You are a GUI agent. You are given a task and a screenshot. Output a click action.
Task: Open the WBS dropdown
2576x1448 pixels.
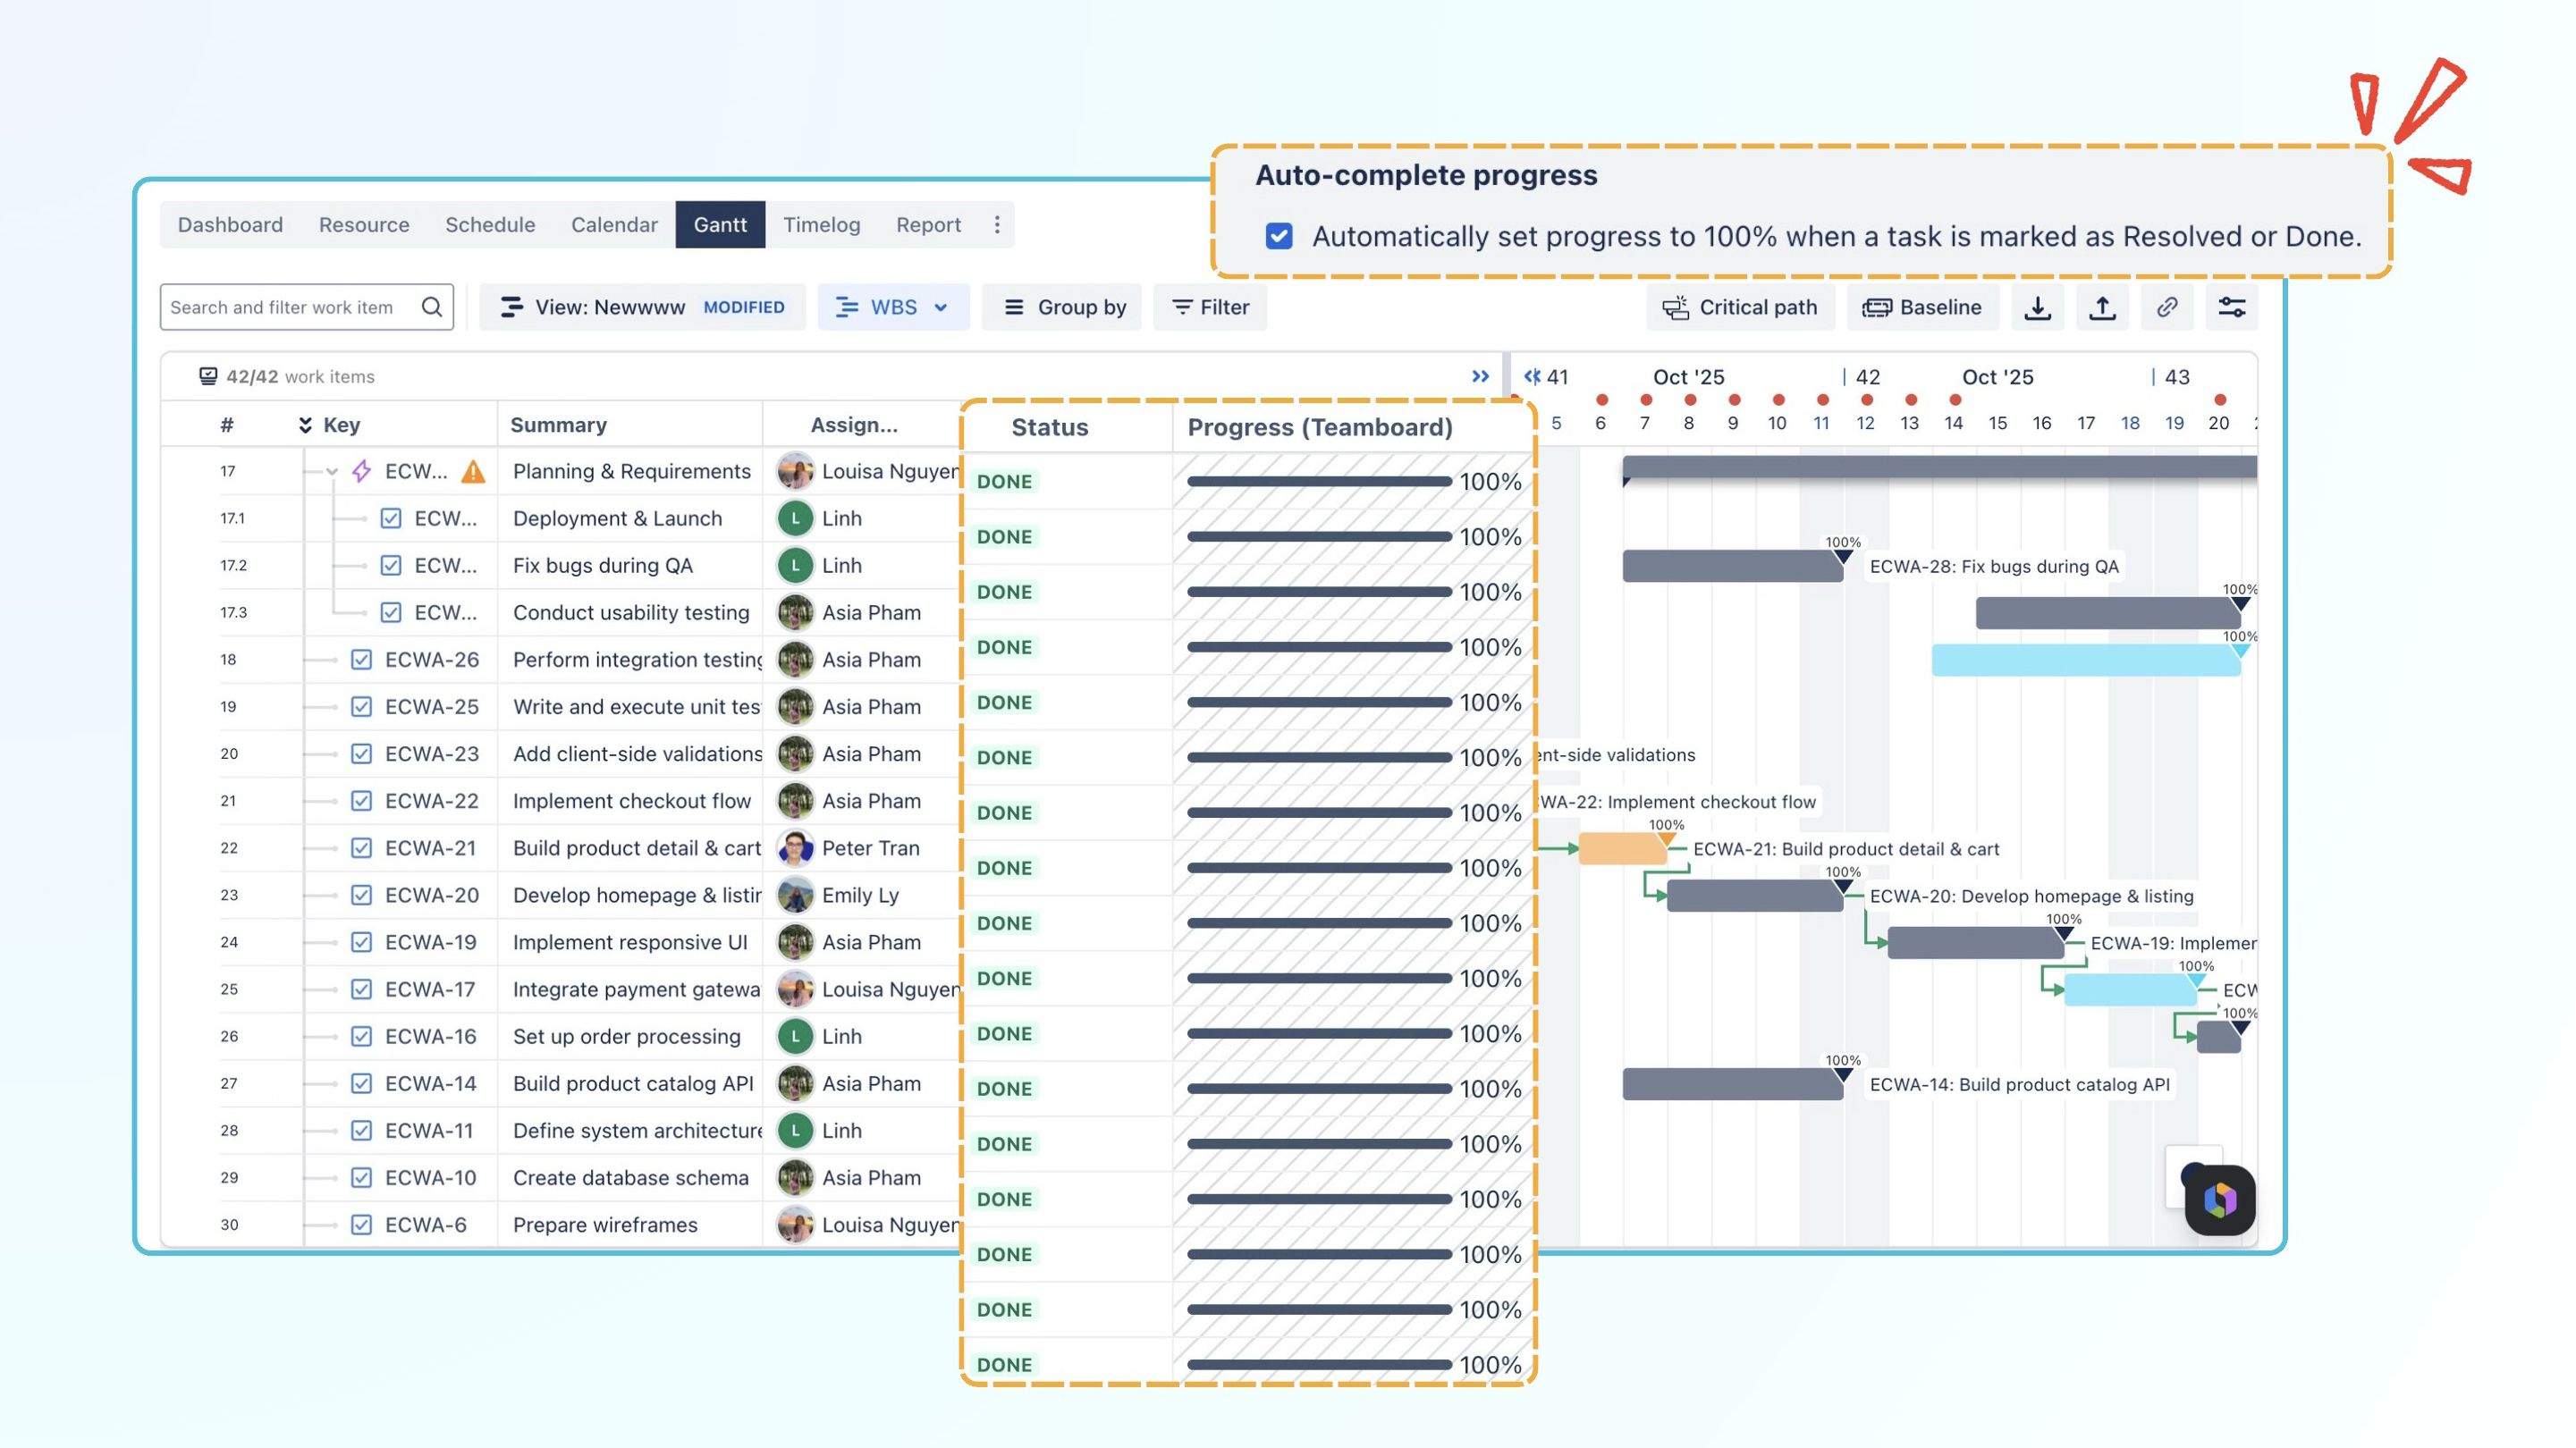[892, 308]
